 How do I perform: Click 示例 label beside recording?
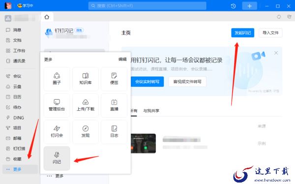click(x=262, y=144)
